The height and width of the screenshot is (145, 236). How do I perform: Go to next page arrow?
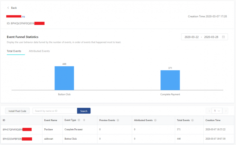[227, 111]
